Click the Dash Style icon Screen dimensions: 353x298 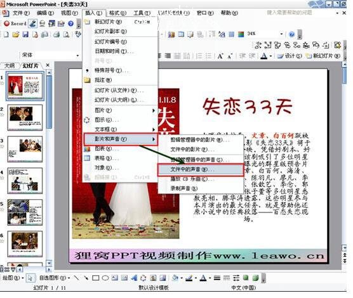(x=227, y=278)
